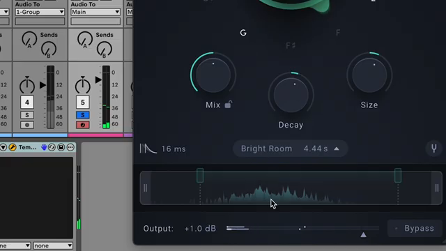Unsolo track 5
Image resolution: width=446 pixels, height=251 pixels.
[x=82, y=115]
